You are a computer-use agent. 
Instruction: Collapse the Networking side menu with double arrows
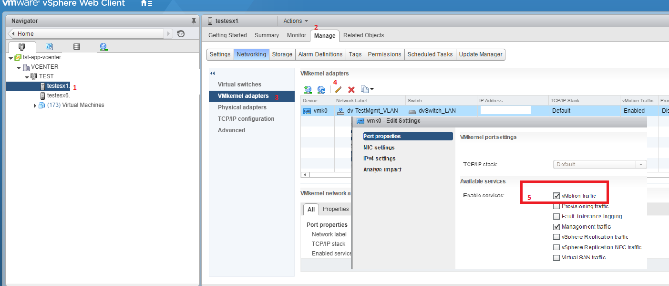pyautogui.click(x=213, y=73)
